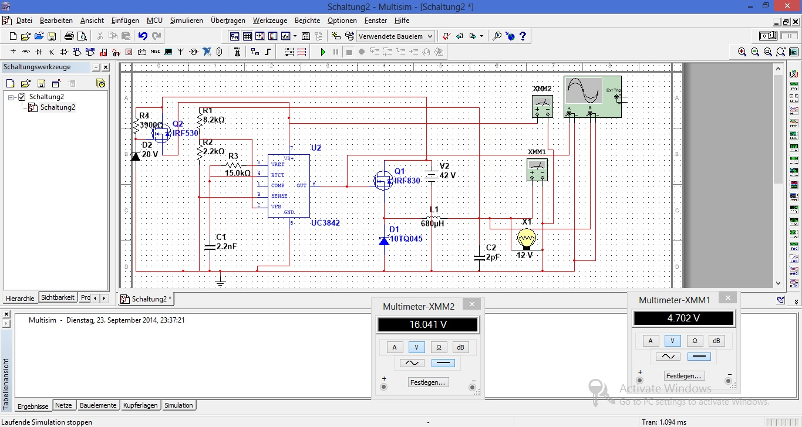Open the annotation transfer dropdown arrow
This screenshot has width=802, height=427.
coord(481,36)
